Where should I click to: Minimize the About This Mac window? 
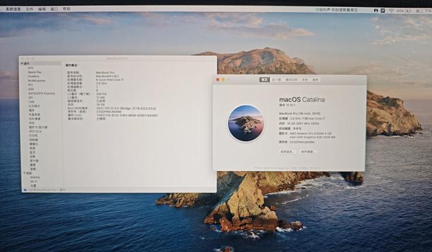(223, 79)
